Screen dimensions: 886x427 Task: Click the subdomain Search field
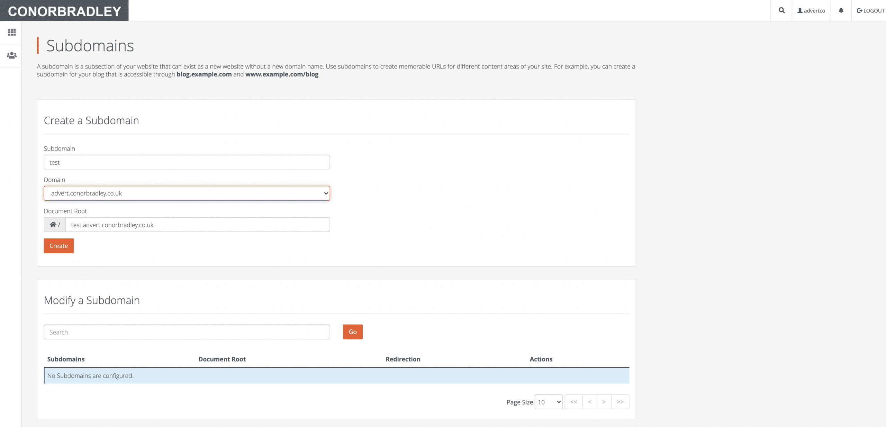(187, 332)
